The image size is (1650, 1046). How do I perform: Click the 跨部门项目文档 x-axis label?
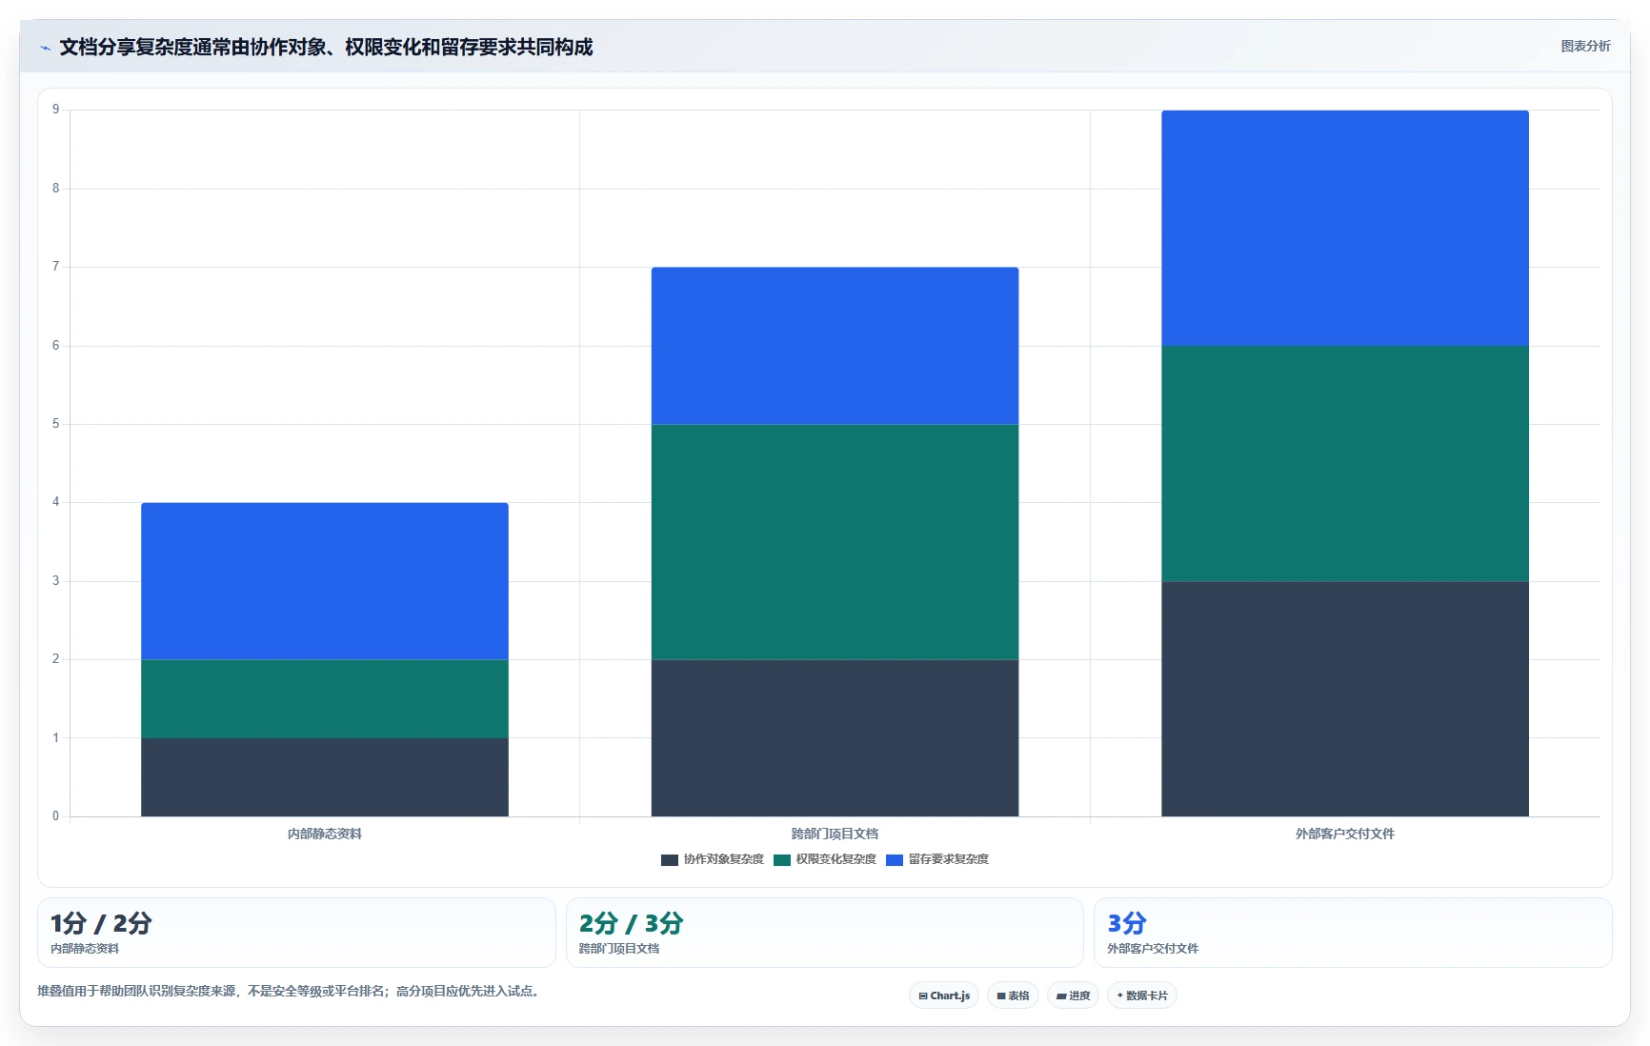click(x=835, y=834)
